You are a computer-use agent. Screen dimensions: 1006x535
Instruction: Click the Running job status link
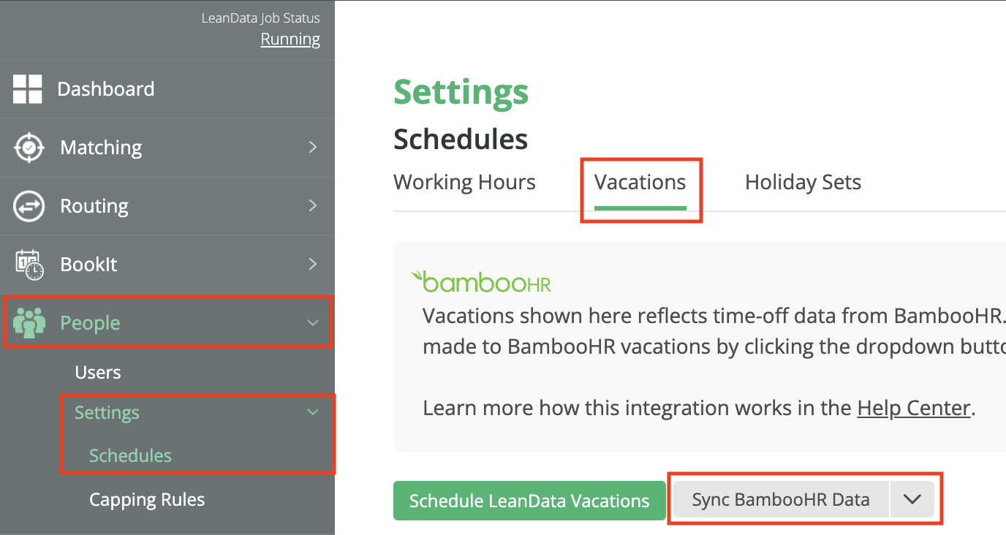(290, 39)
